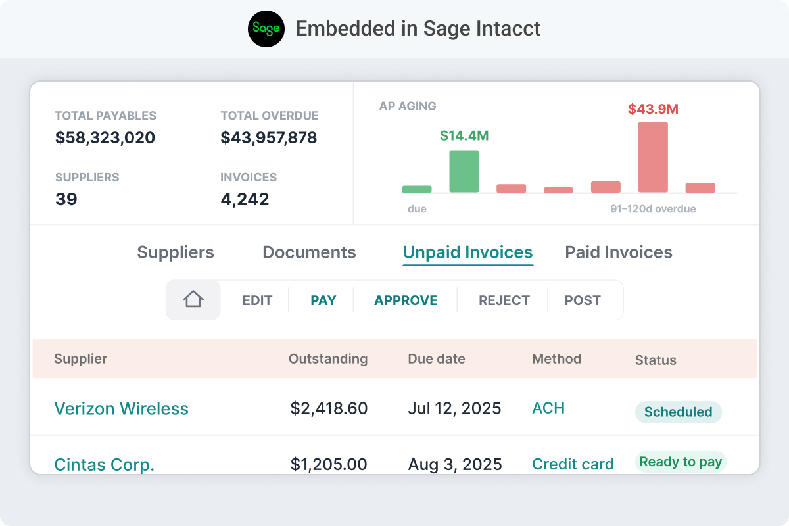
Task: Select the Unpaid Invoices tab
Action: click(x=467, y=253)
